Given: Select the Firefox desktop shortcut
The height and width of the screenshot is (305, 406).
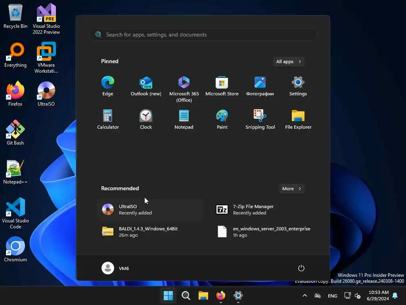Looking at the screenshot, I should (x=15, y=94).
